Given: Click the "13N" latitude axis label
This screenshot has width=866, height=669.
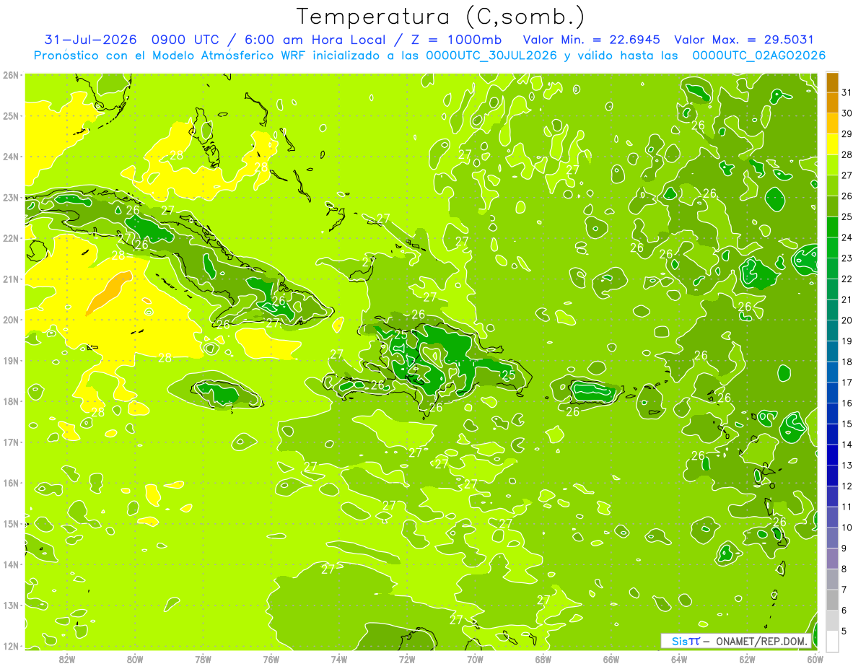Looking at the screenshot, I should 11,605.
